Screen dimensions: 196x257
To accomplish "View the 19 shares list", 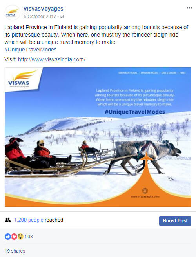I will [15, 251].
